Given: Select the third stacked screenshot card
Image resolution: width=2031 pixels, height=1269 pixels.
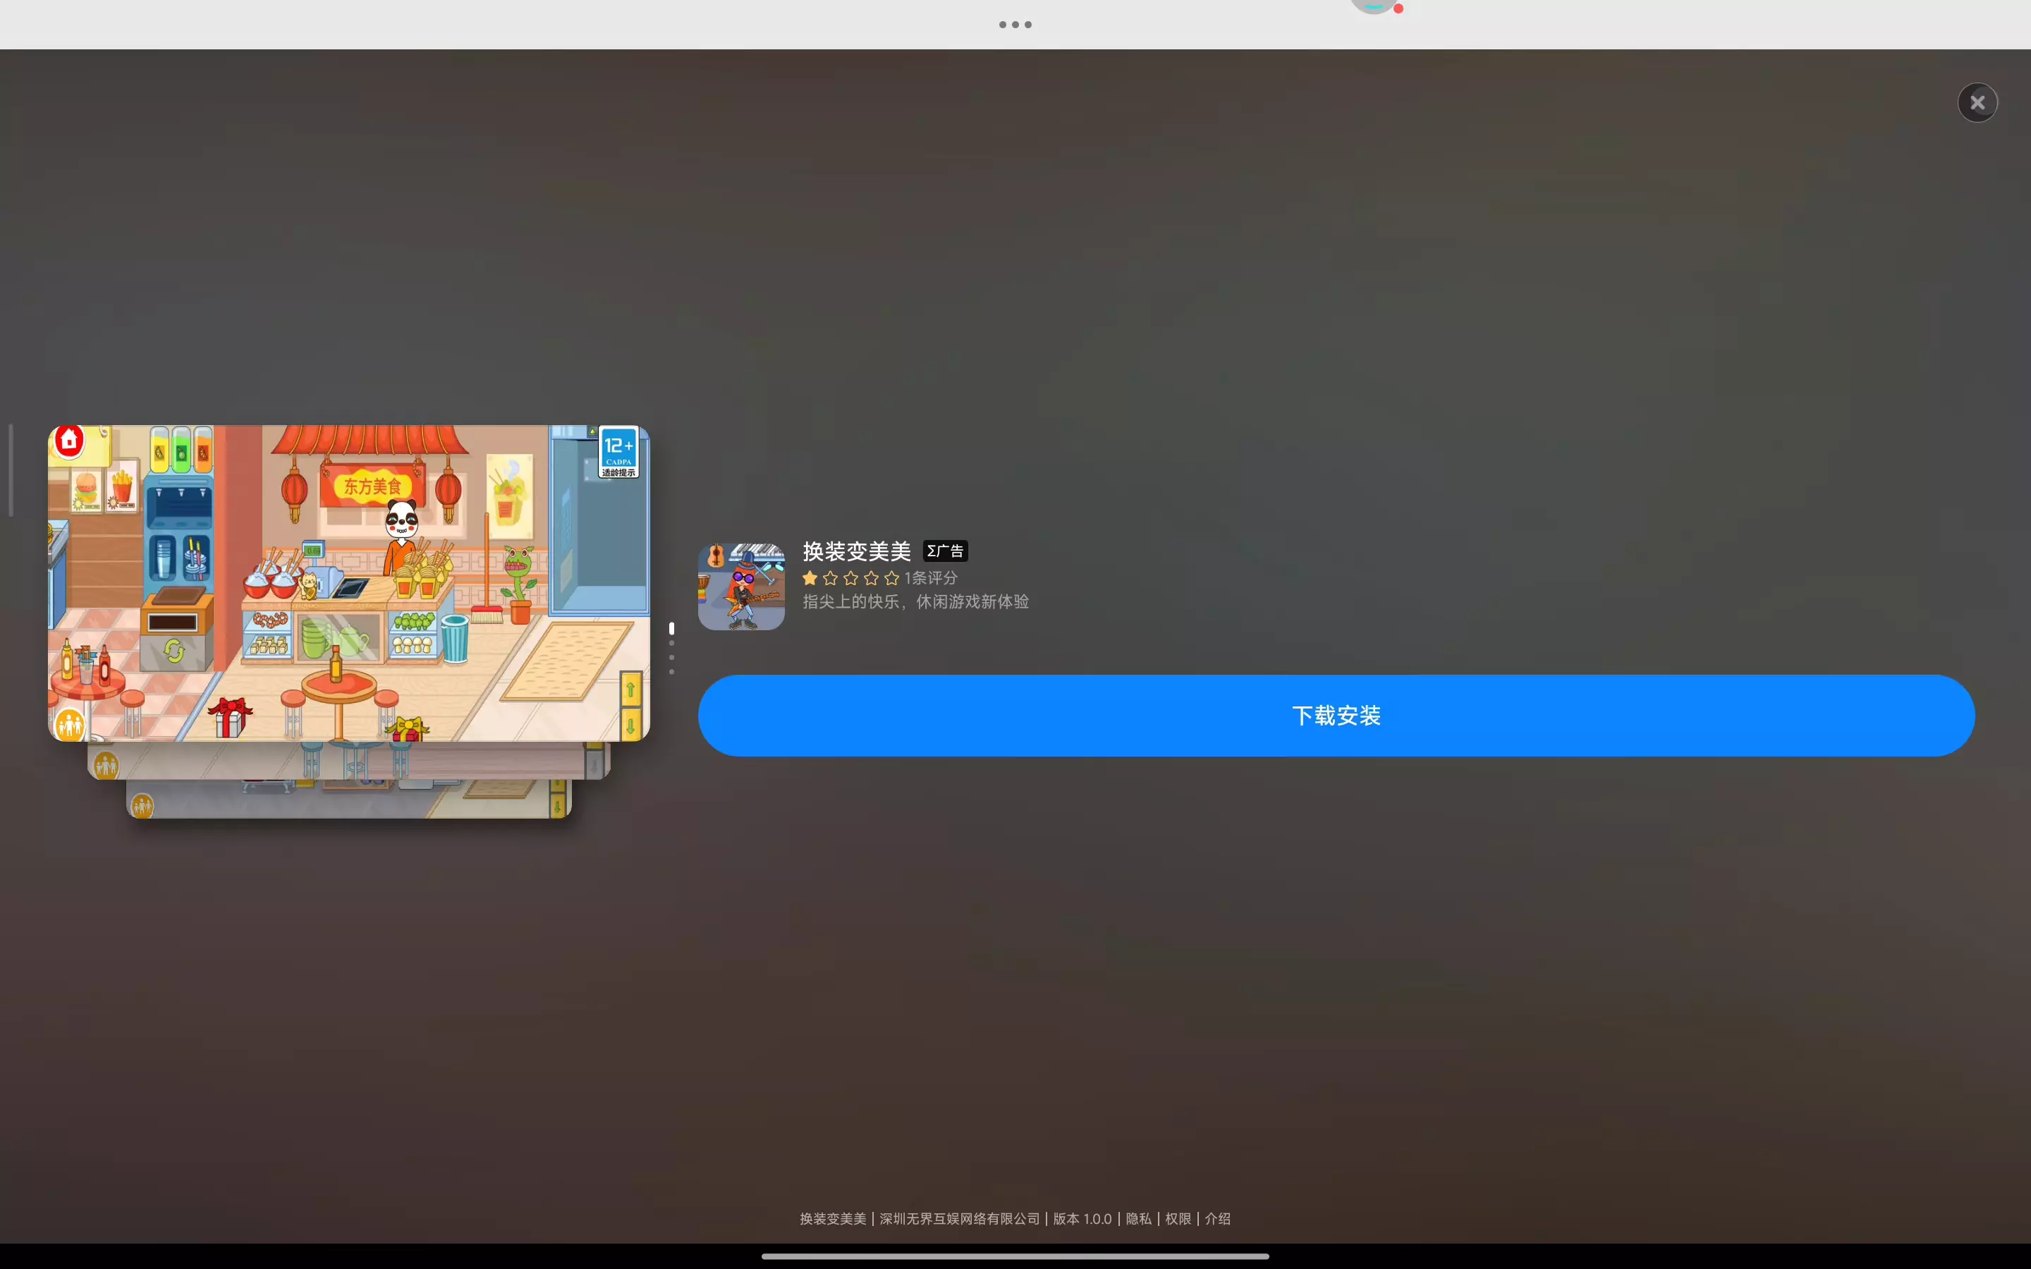Looking at the screenshot, I should click(349, 799).
